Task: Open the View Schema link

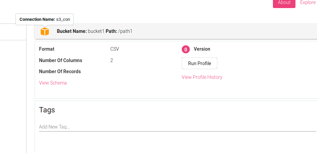Action: [x=53, y=83]
